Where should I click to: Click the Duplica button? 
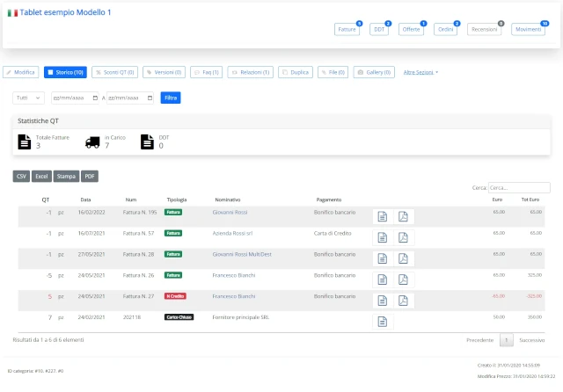[296, 72]
